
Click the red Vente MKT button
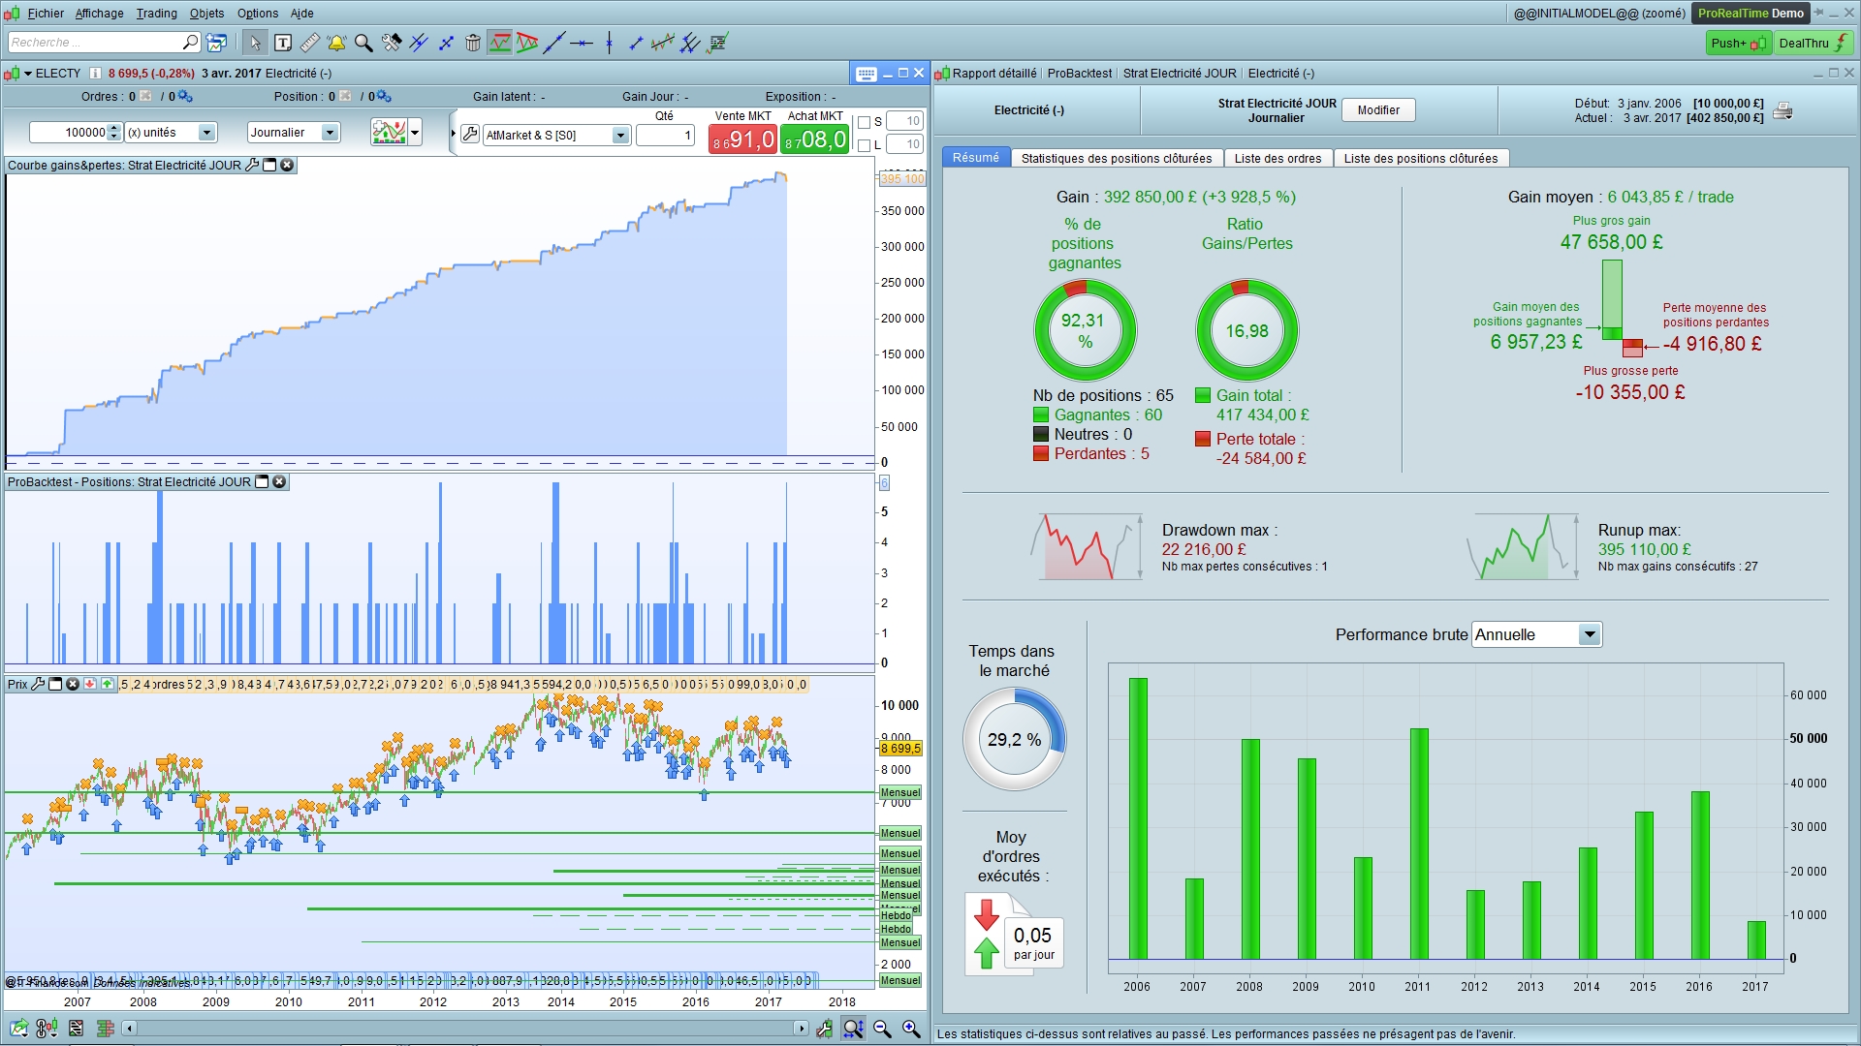742,140
